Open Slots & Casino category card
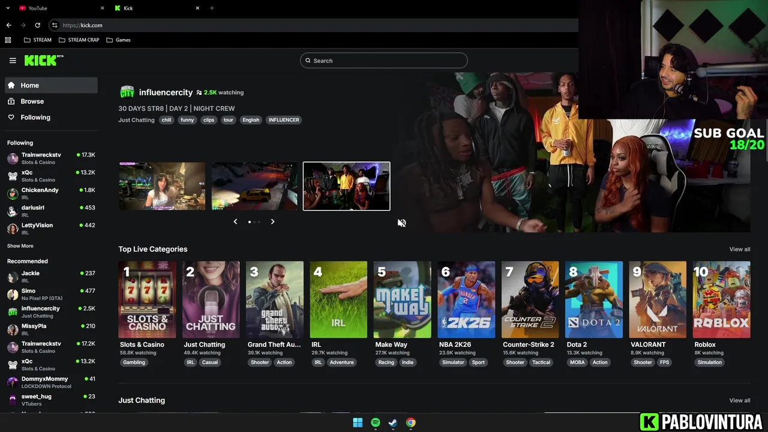The height and width of the screenshot is (432, 768). (x=147, y=299)
